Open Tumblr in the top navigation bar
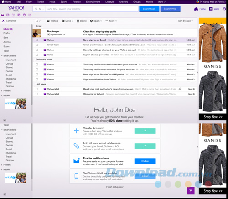The image size is (228, 199). [x=41, y=2]
